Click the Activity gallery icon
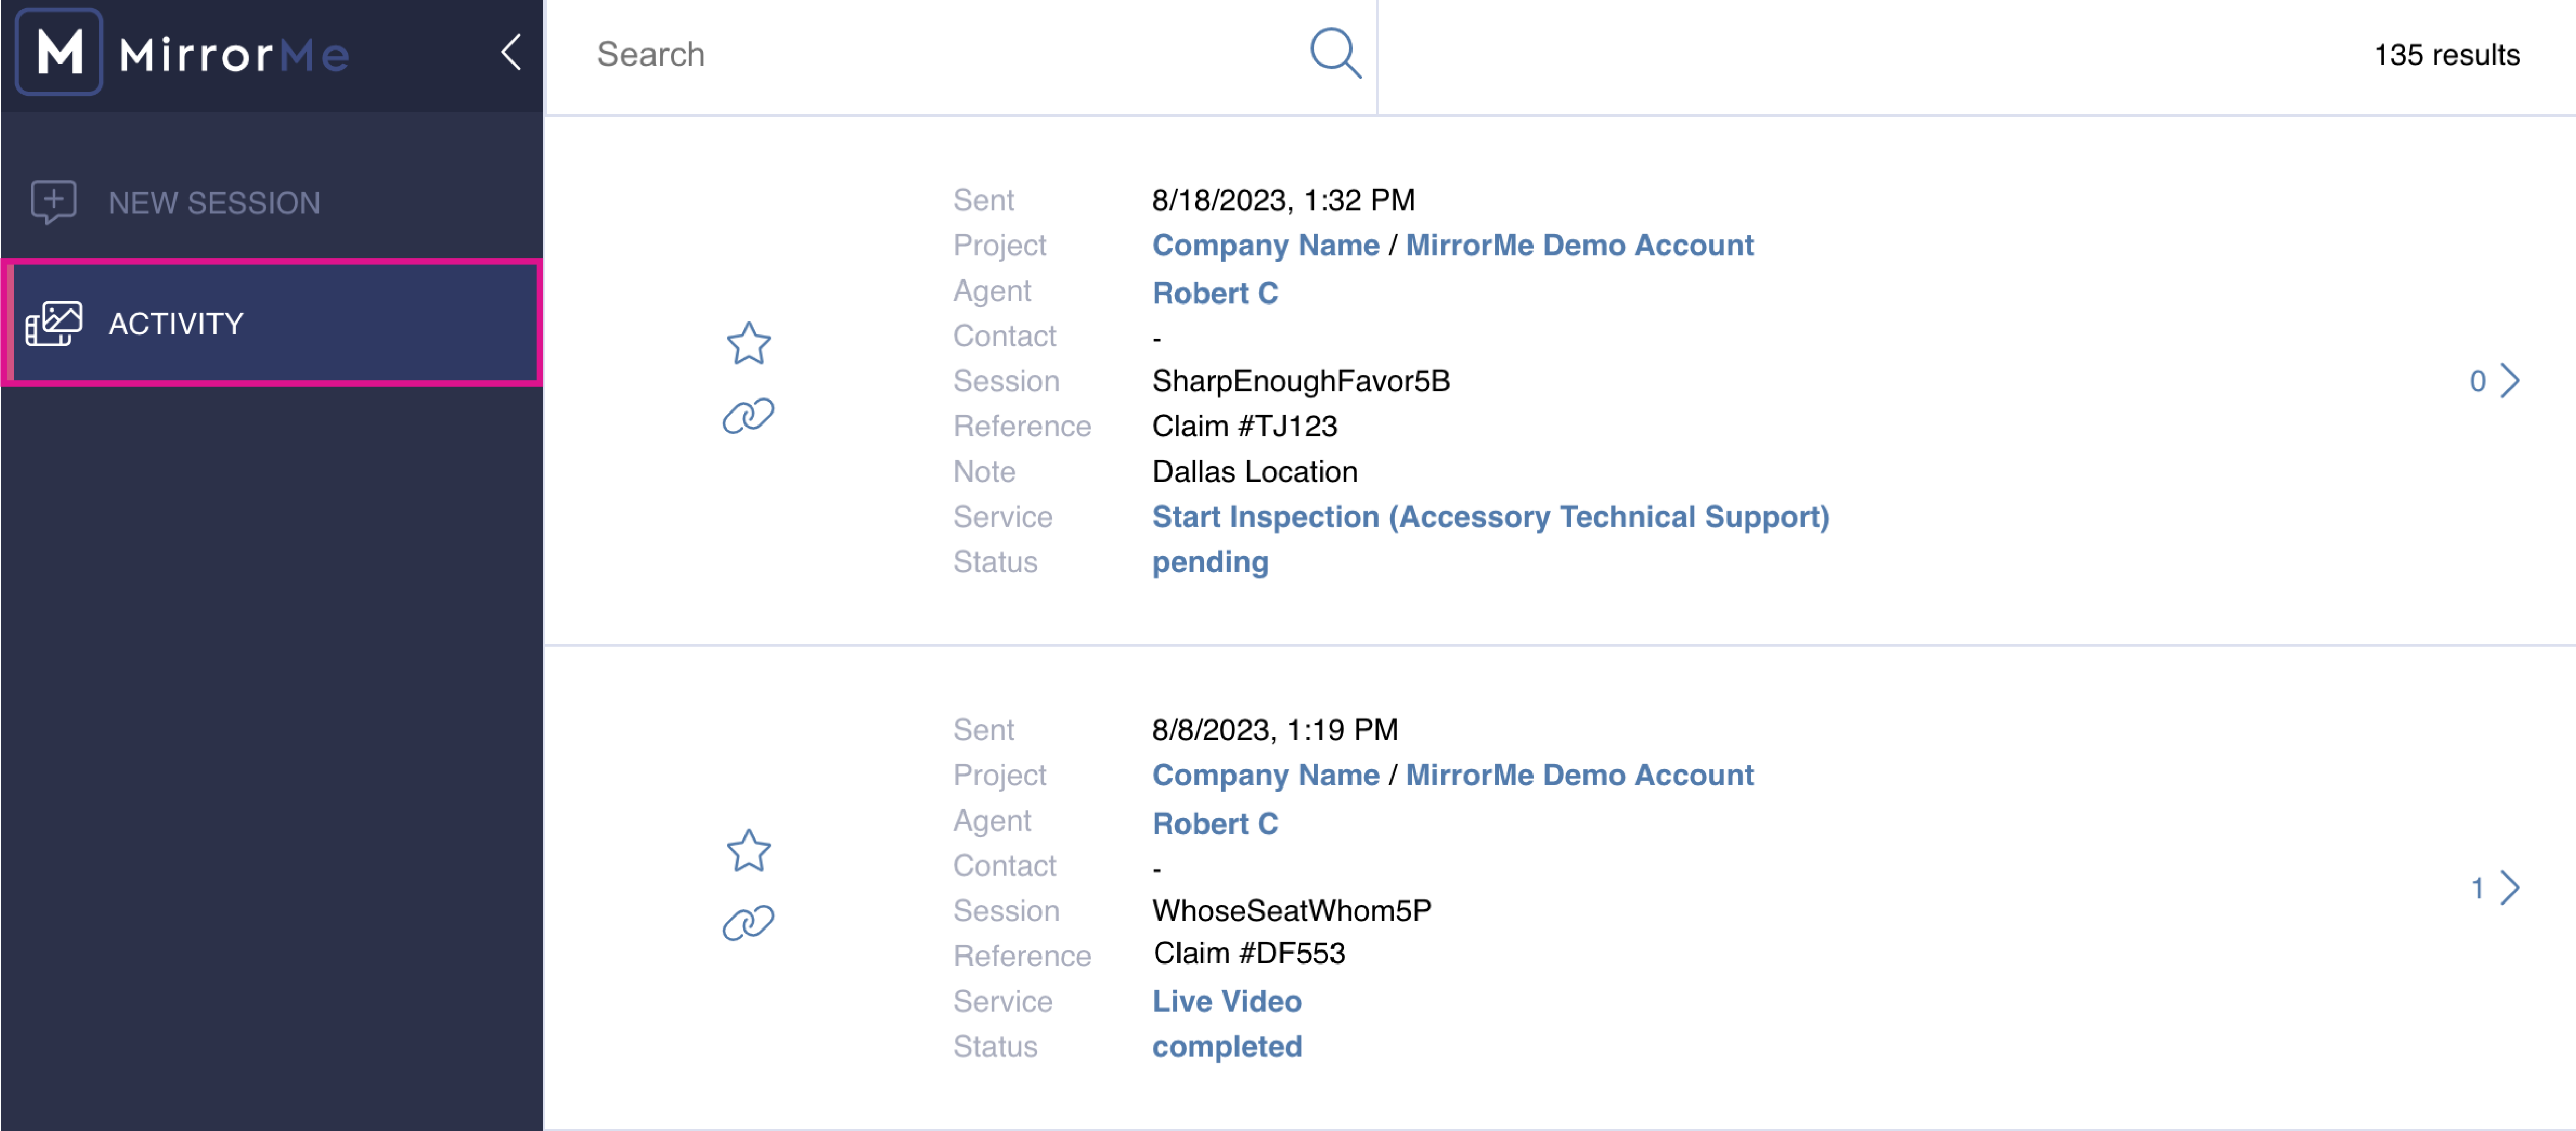 tap(53, 324)
